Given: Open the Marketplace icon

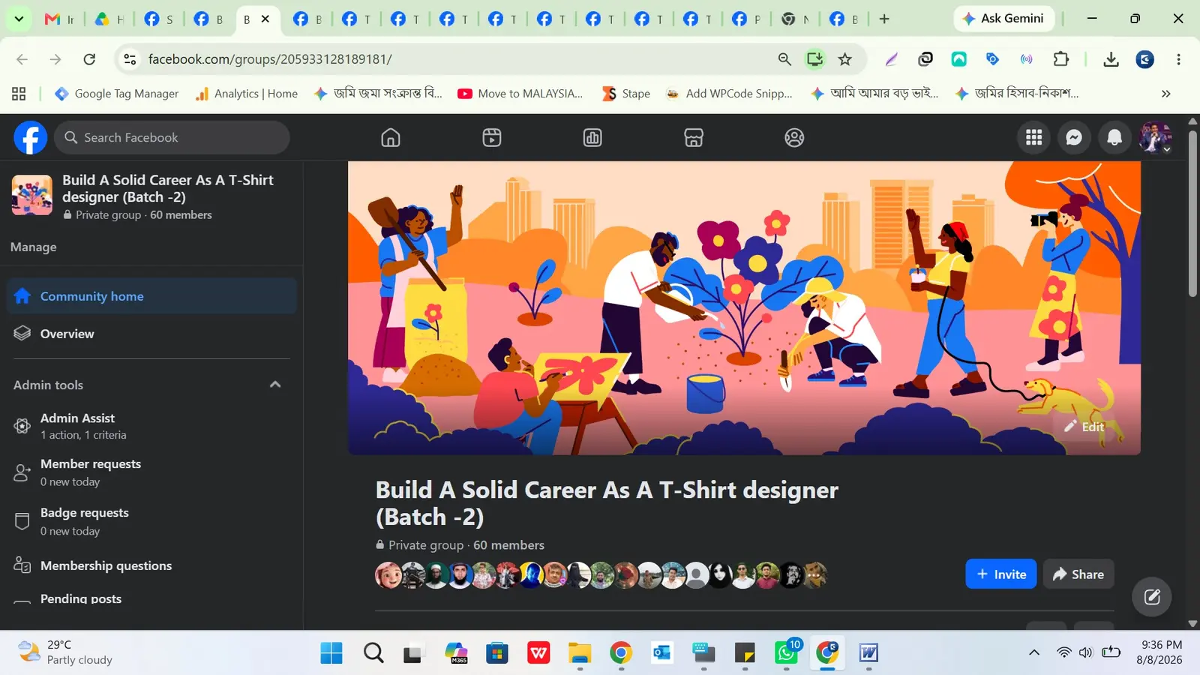Looking at the screenshot, I should coord(694,138).
